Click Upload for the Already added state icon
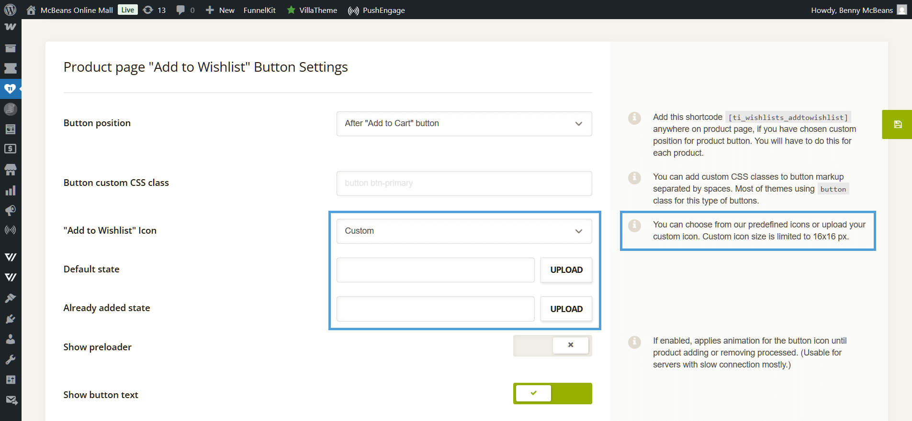This screenshot has height=421, width=912. click(566, 309)
